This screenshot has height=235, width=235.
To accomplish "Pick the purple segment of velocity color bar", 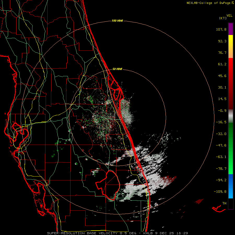I will 231,29.
